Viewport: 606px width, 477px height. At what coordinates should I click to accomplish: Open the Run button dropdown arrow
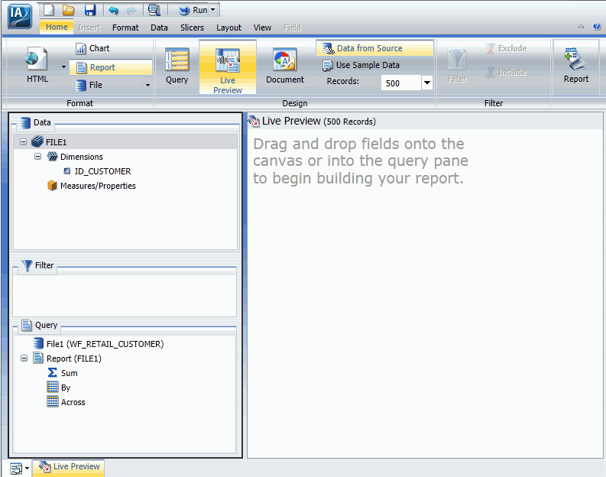[213, 10]
